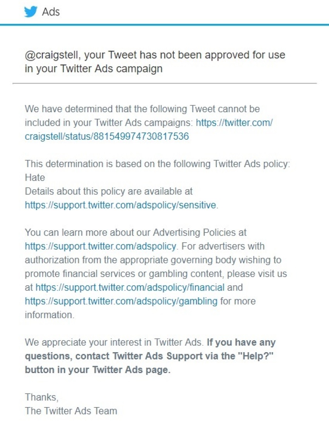Click the "Thanks," sign-off line

[x=41, y=397]
